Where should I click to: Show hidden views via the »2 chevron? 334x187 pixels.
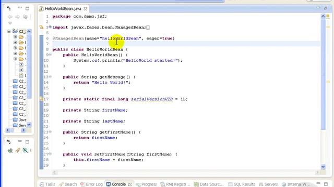point(8,141)
